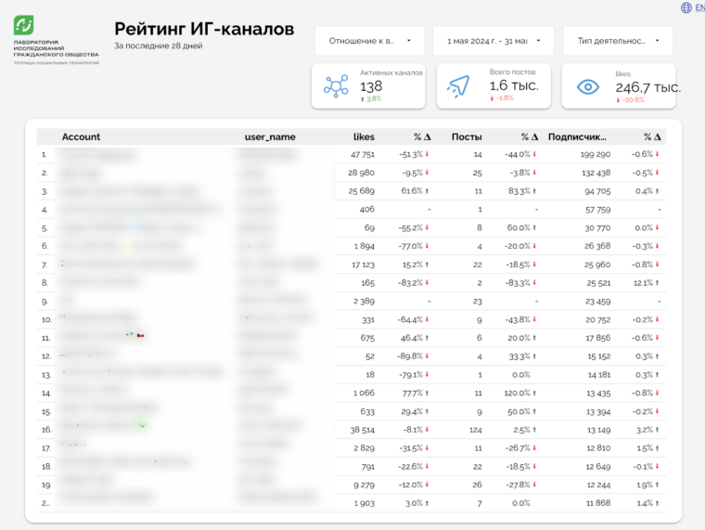The height and width of the screenshot is (530, 705).
Task: Sort by the Посты column header
Action: (467, 136)
